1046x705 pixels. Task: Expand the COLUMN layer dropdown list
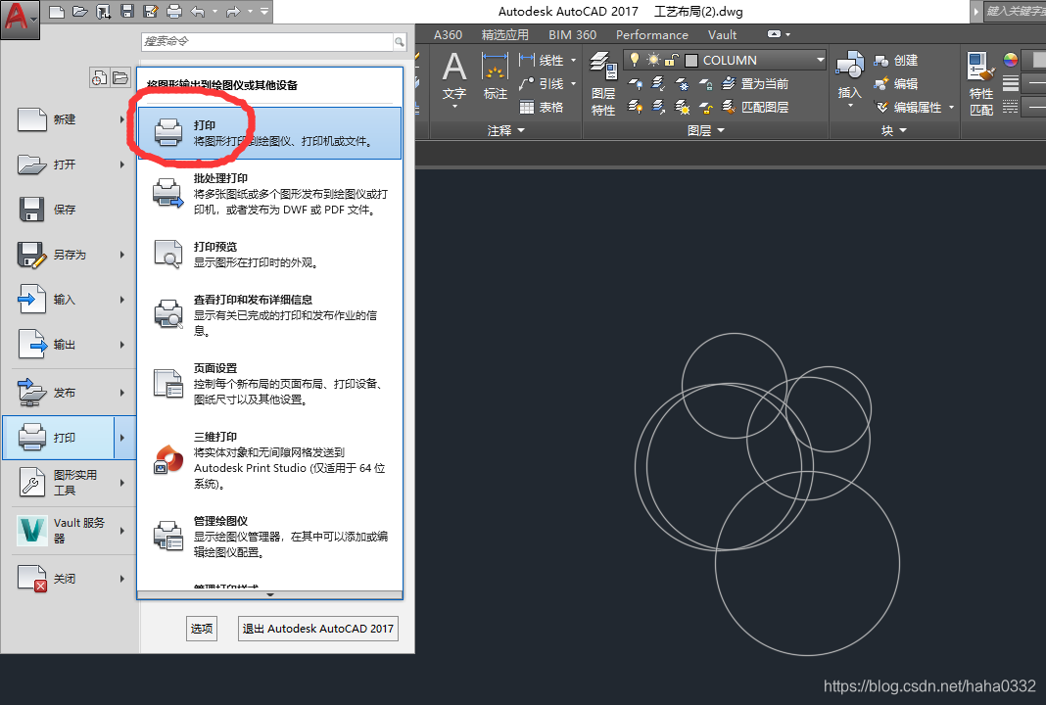point(821,60)
